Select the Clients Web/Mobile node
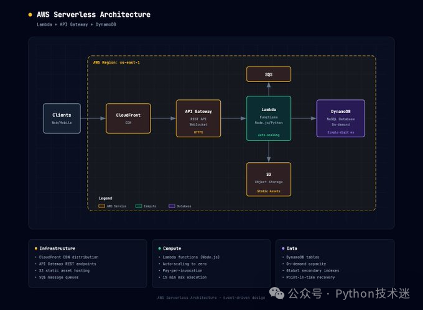This screenshot has height=310, width=423. tap(62, 118)
